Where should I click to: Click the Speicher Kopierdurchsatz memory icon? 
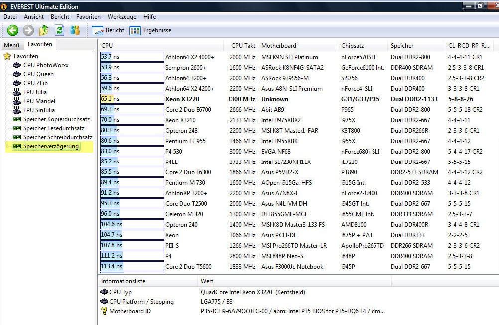click(x=17, y=119)
